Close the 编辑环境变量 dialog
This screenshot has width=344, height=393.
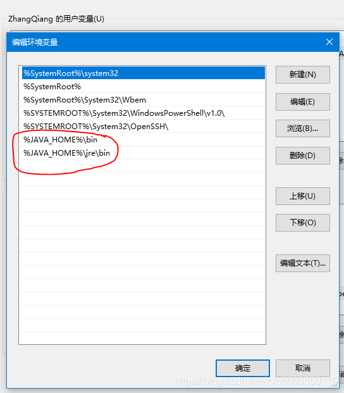click(329, 42)
